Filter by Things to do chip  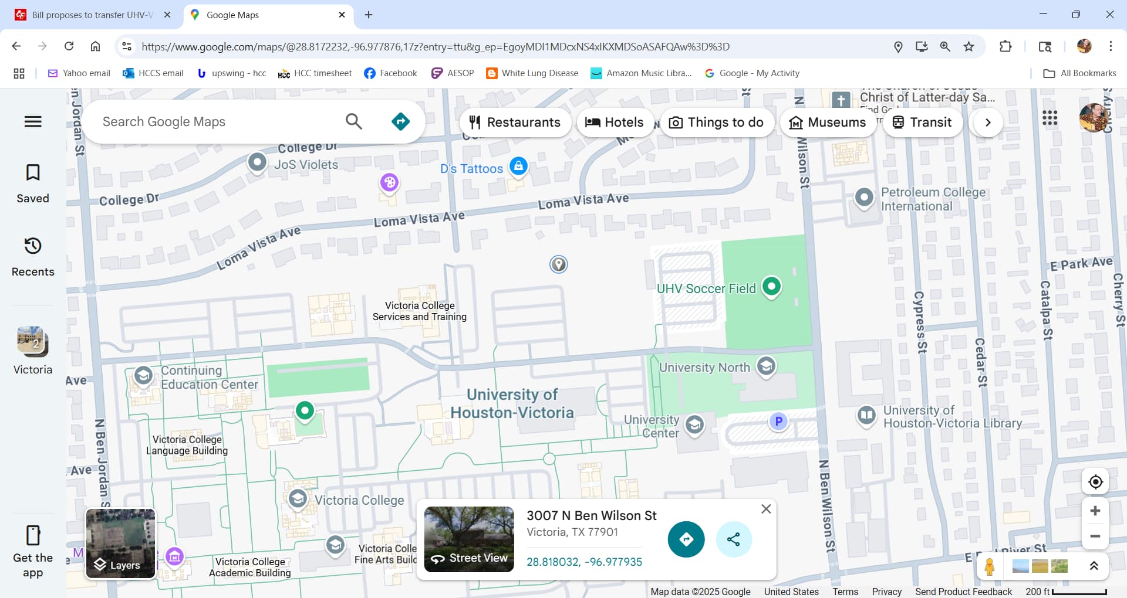coord(717,122)
